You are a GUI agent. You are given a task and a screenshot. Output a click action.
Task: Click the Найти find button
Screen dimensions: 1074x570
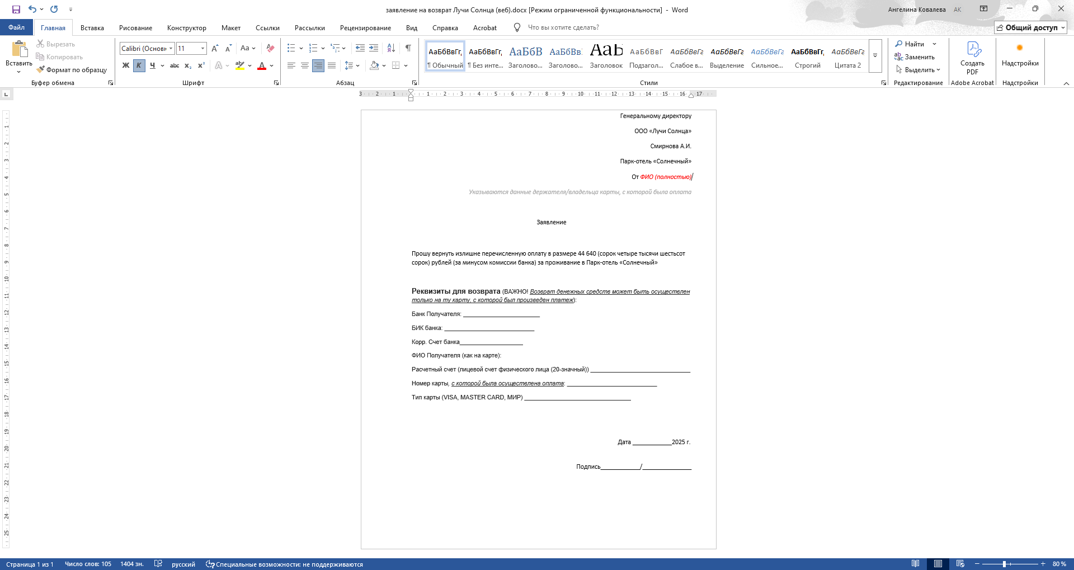click(x=910, y=44)
